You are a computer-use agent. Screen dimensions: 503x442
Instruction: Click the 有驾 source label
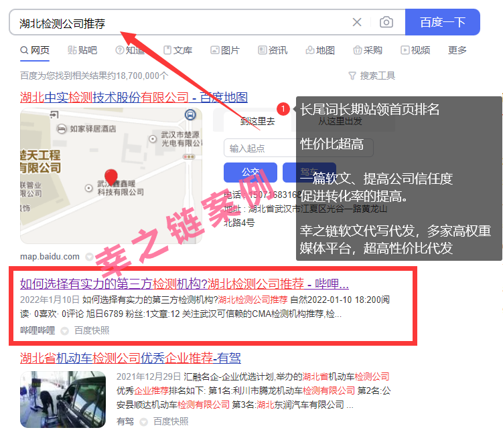pyautogui.click(x=125, y=421)
